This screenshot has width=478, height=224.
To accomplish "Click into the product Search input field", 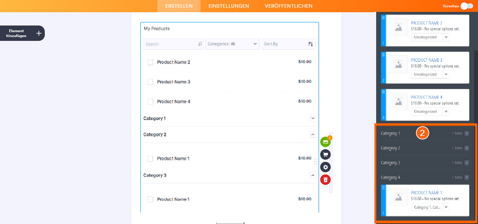I will click(173, 44).
